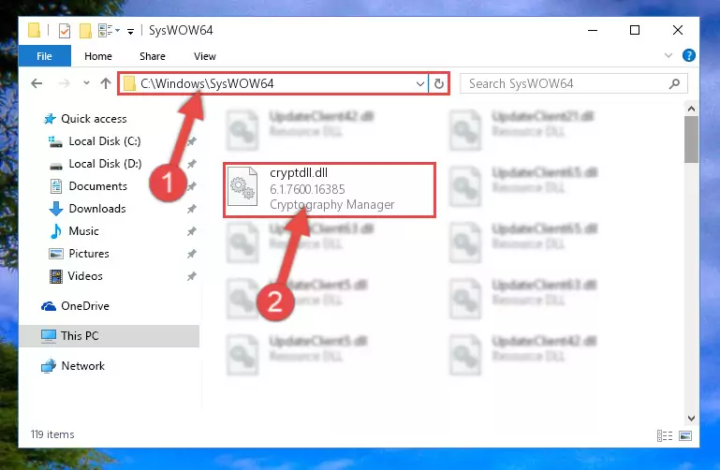The width and height of the screenshot is (720, 470).
Task: Open the recent locations dropdown
Action: point(86,83)
